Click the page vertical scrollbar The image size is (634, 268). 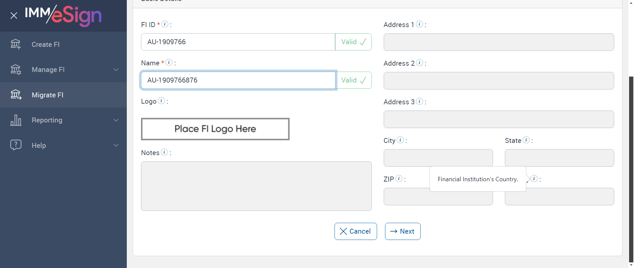click(631, 165)
